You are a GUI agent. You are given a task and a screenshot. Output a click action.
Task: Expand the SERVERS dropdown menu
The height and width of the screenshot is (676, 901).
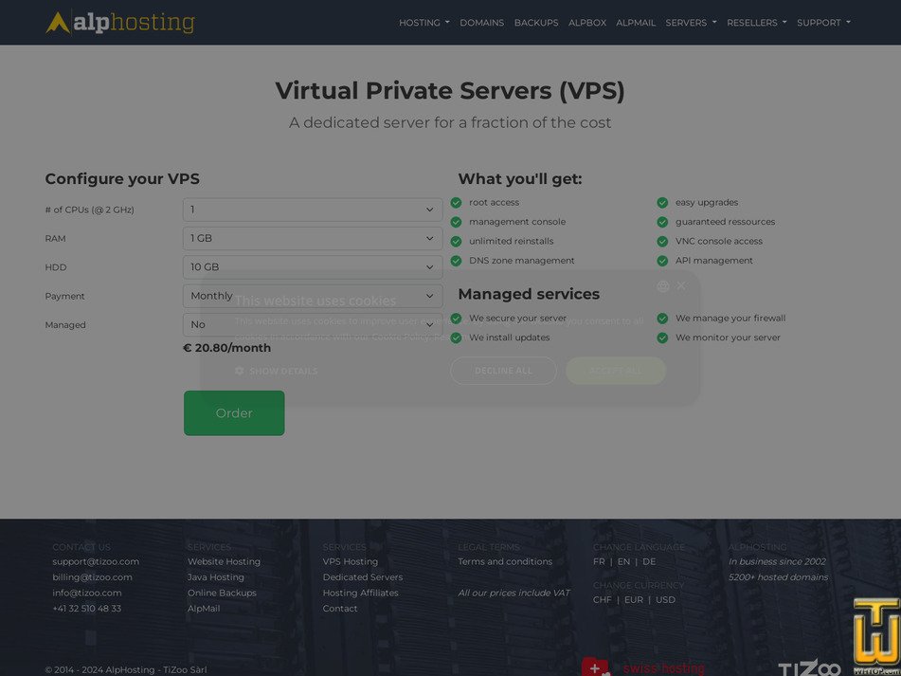point(691,23)
